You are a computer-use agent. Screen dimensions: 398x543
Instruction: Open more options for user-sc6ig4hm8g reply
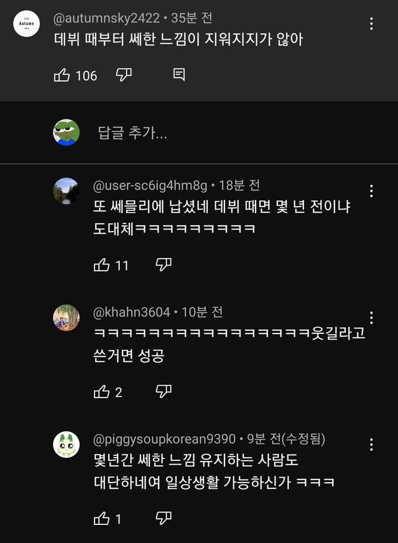click(371, 190)
